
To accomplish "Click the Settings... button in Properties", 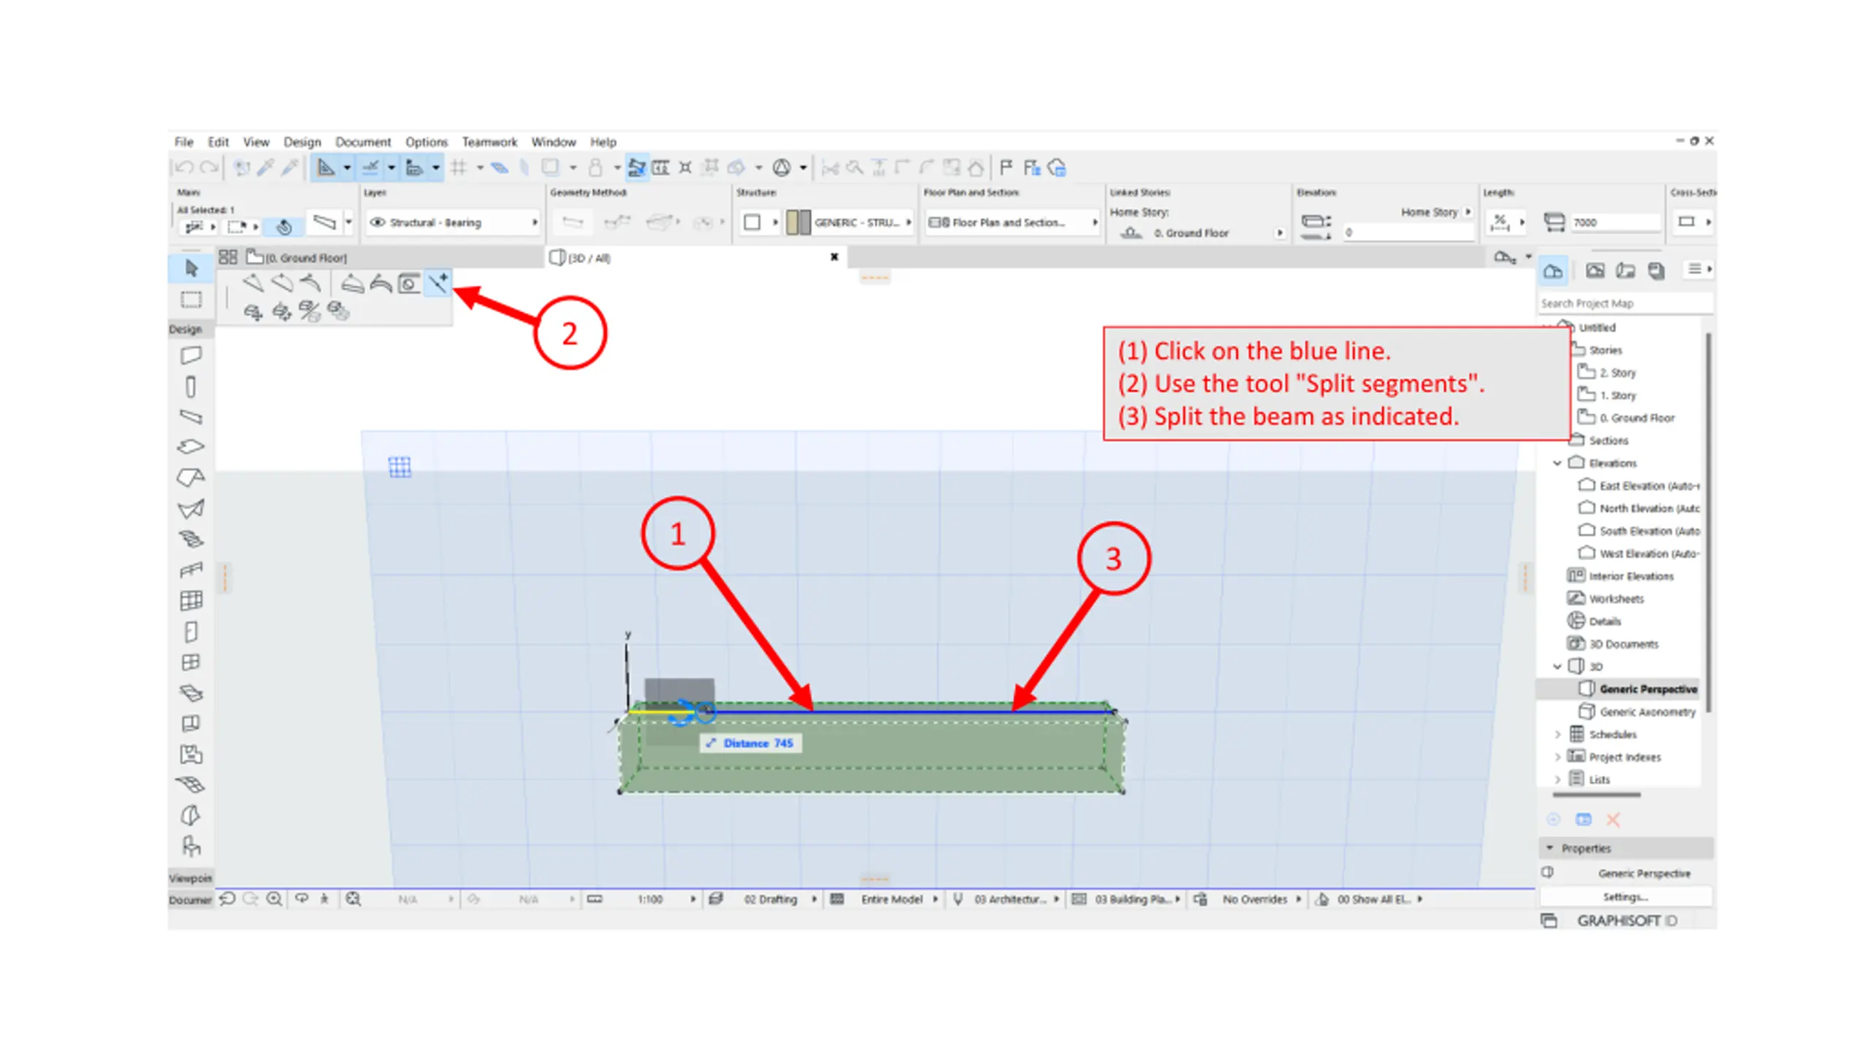I will click(1625, 897).
